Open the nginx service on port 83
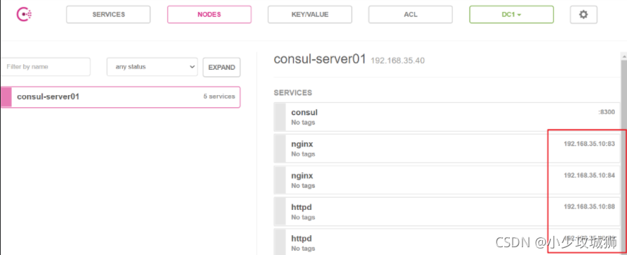Viewport: 627px width, 255px height. pyautogui.click(x=447, y=149)
